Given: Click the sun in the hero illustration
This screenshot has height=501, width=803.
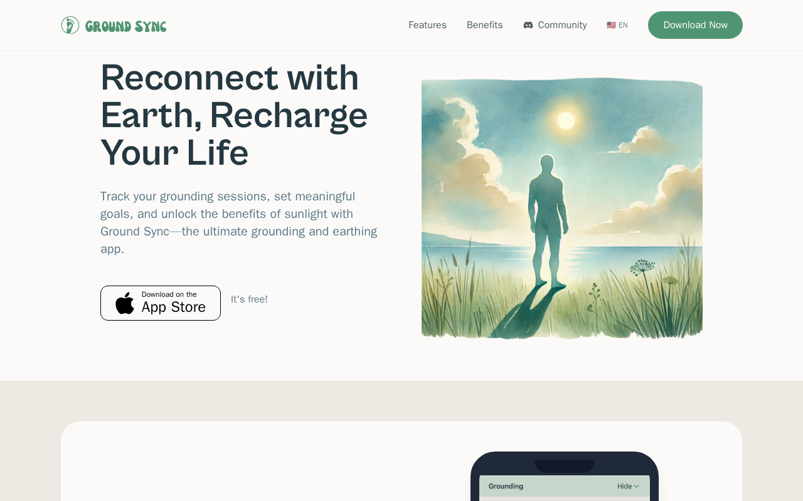Looking at the screenshot, I should coord(566,121).
